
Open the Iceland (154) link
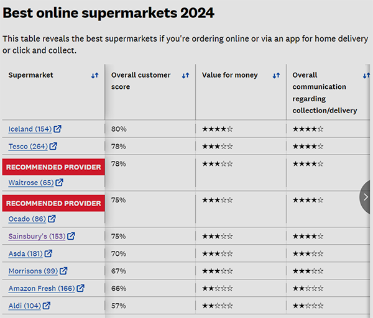point(30,129)
